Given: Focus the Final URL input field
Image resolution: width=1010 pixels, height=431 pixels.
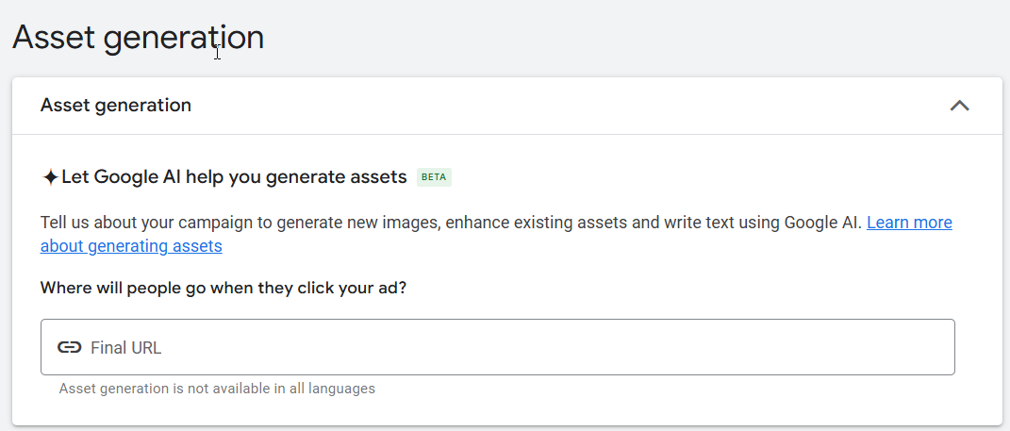Looking at the screenshot, I should click(497, 347).
